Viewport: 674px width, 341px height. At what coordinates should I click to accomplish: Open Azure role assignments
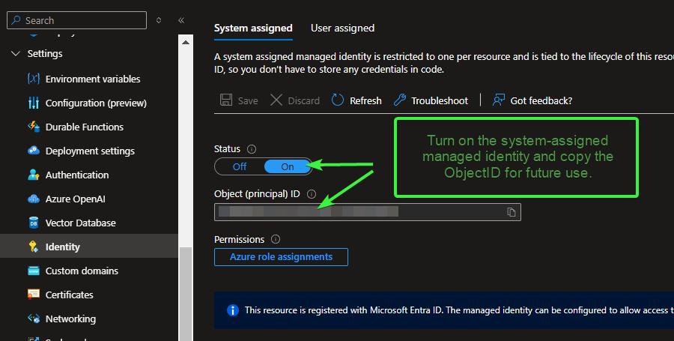tap(281, 257)
